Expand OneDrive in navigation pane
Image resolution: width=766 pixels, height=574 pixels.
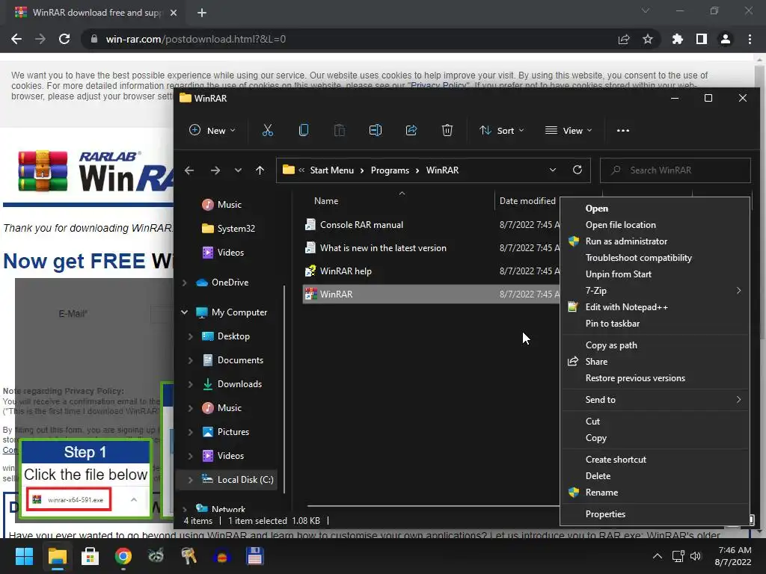184,283
